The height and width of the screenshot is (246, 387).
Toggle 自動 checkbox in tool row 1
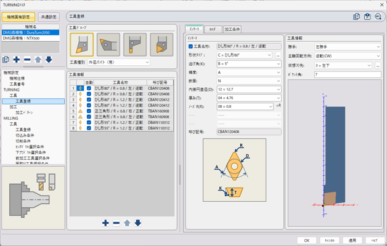pyautogui.click(x=89, y=89)
